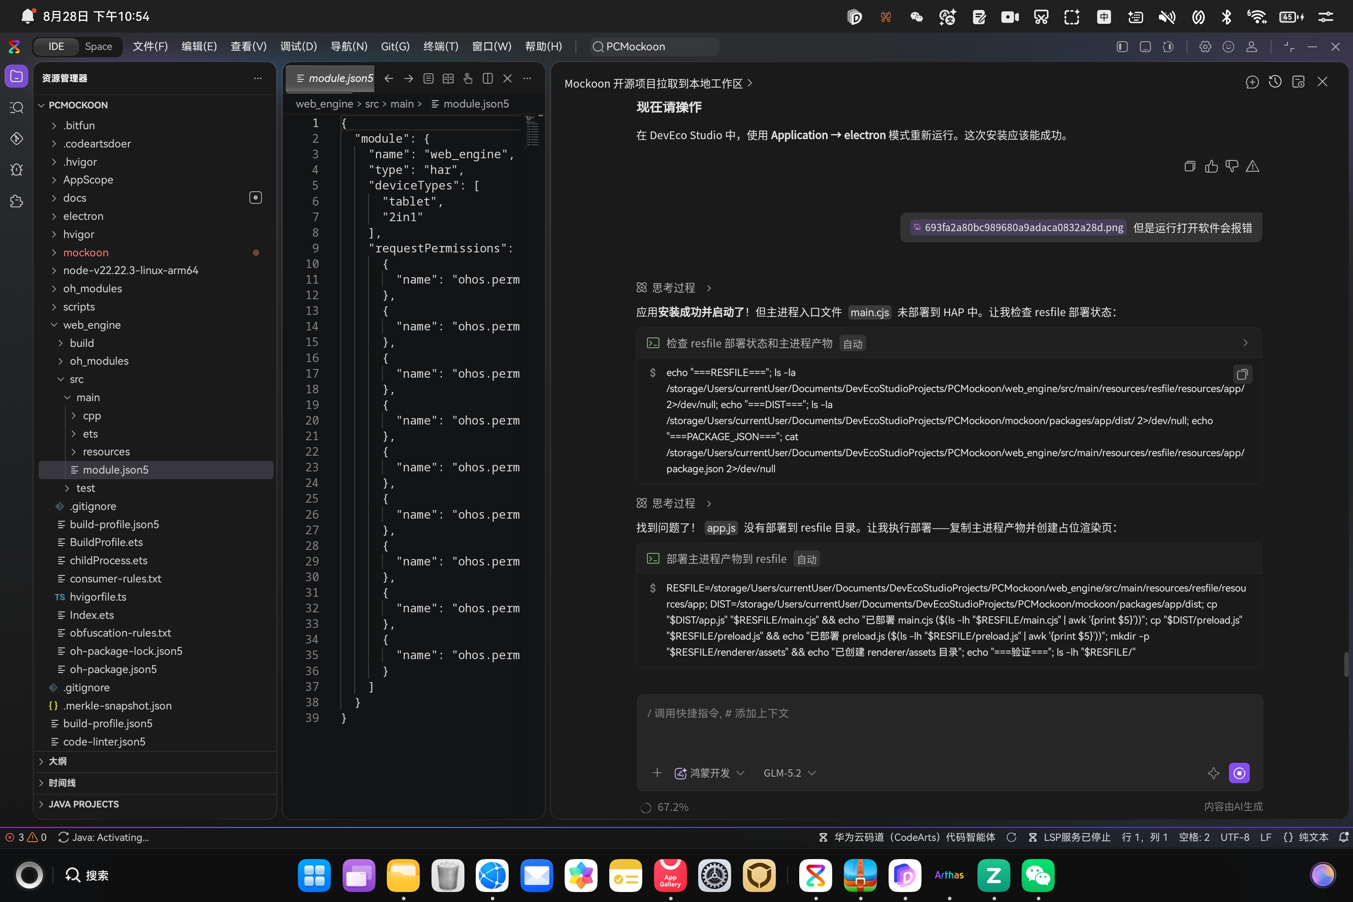Image resolution: width=1353 pixels, height=902 pixels.
Task: Open the Extensions view icon
Action: (16, 201)
